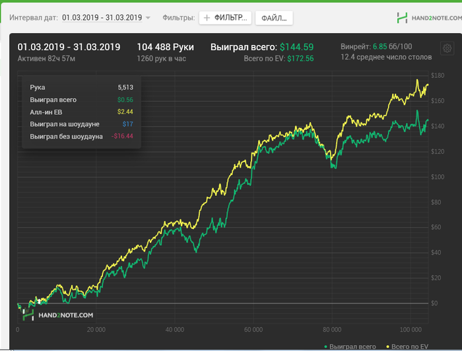Click the Винрейт 6.85 бб/100 text
This screenshot has width=462, height=351.
(376, 47)
